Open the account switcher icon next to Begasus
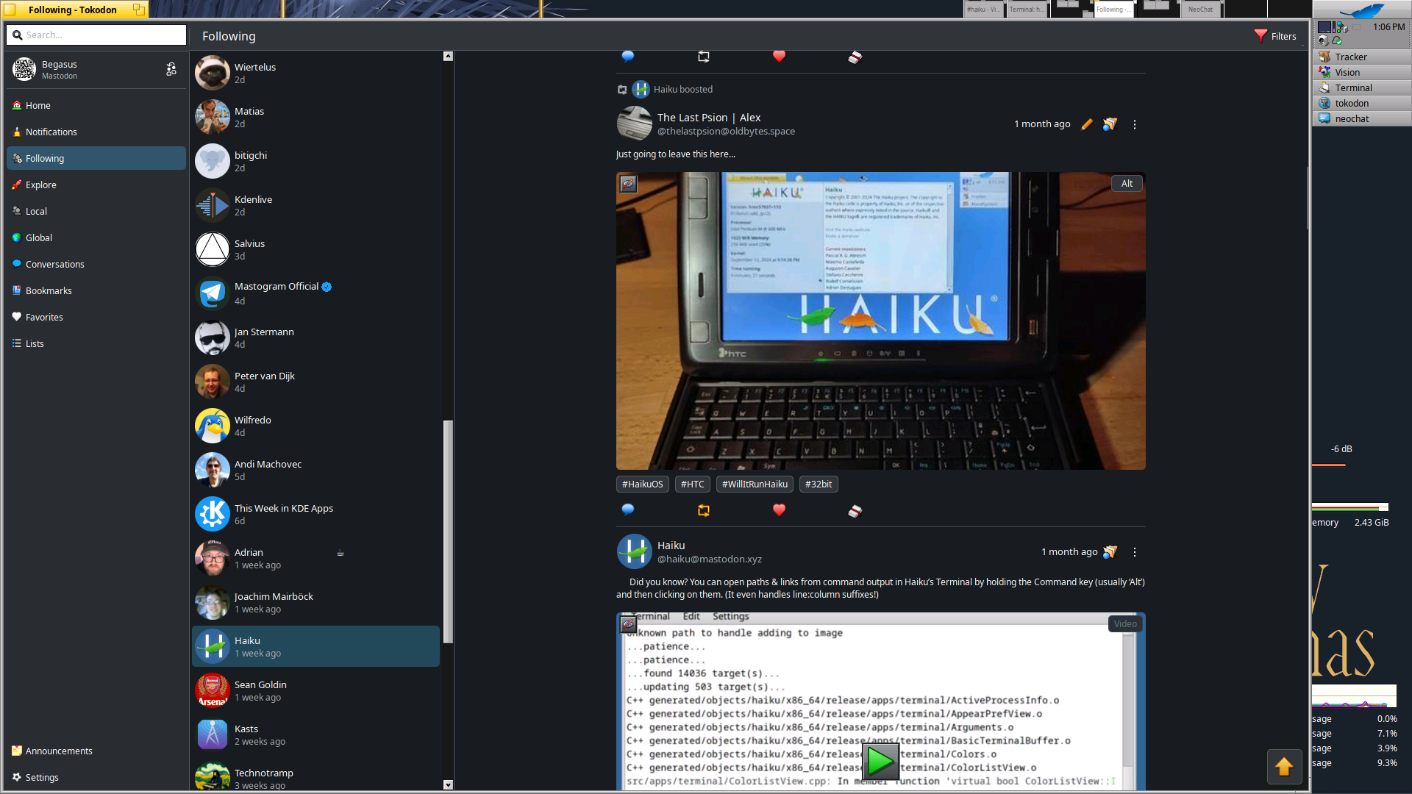Image resolution: width=1412 pixels, height=794 pixels. pos(171,69)
